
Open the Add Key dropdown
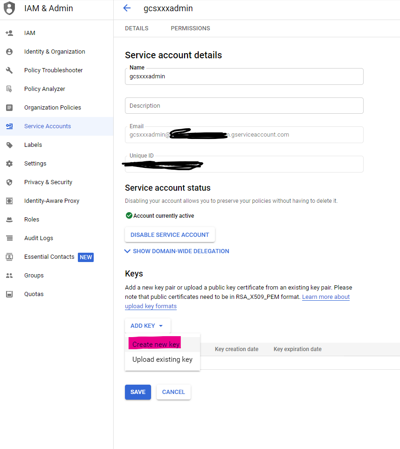[147, 326]
